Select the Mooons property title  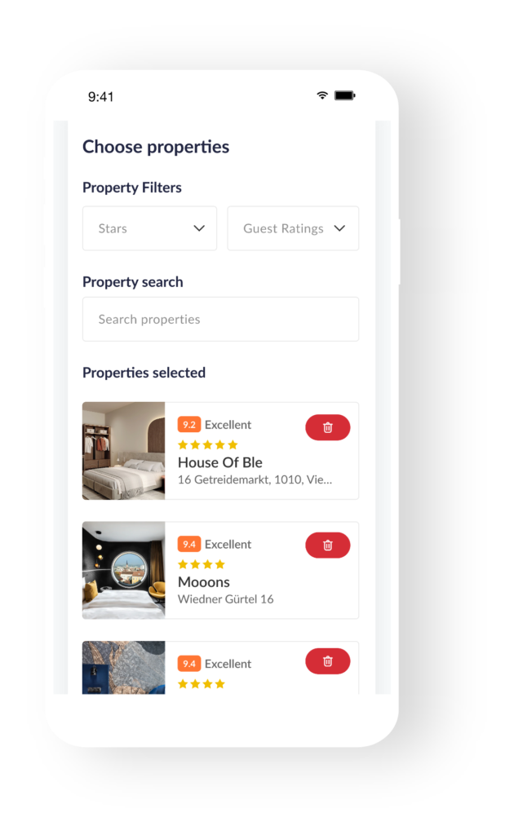[x=204, y=581]
